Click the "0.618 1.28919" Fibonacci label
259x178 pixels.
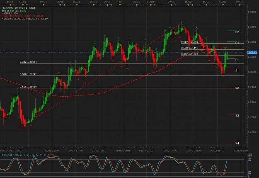click(28, 87)
